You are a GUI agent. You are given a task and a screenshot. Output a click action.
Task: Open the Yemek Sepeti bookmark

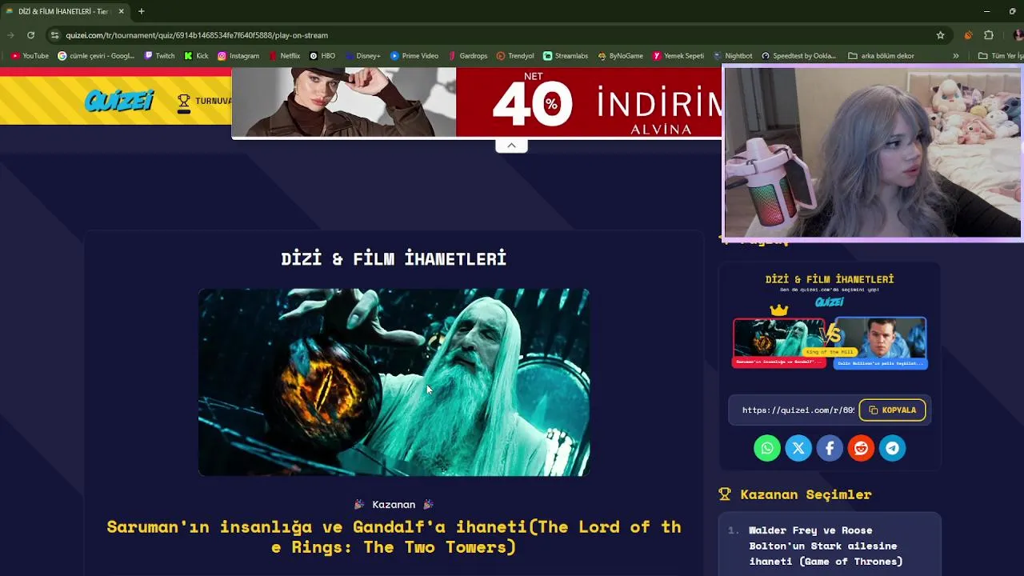pos(678,56)
